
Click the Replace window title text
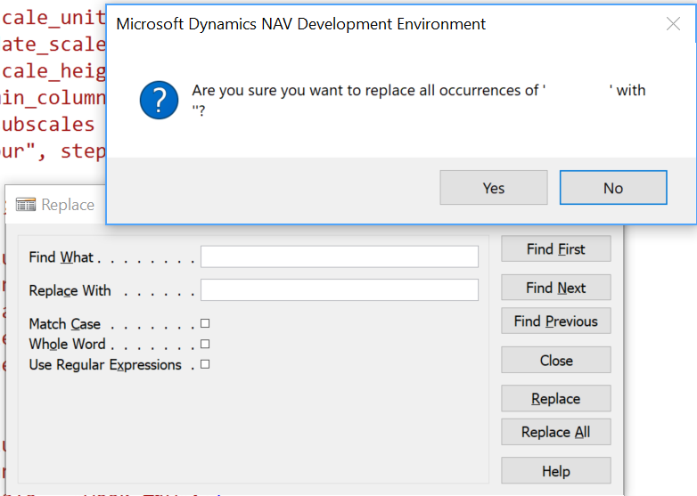(68, 205)
